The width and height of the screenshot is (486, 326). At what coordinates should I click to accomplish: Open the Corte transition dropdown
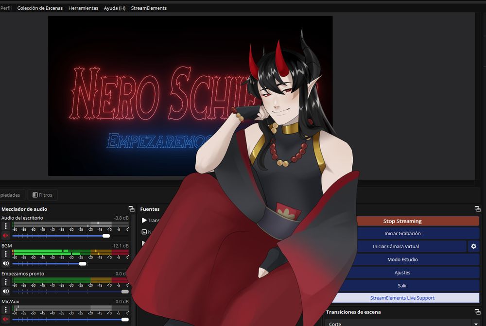[x=404, y=324]
